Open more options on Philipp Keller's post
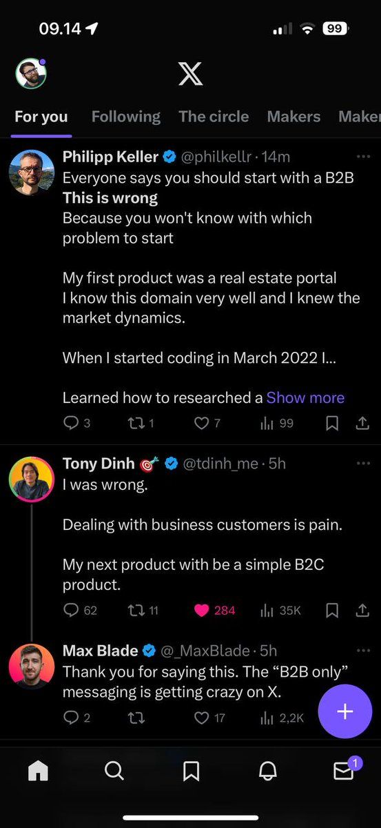 coord(363,157)
